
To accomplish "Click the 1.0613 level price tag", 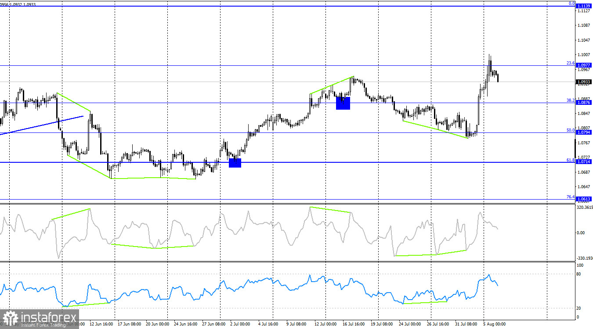I will tap(583, 199).
